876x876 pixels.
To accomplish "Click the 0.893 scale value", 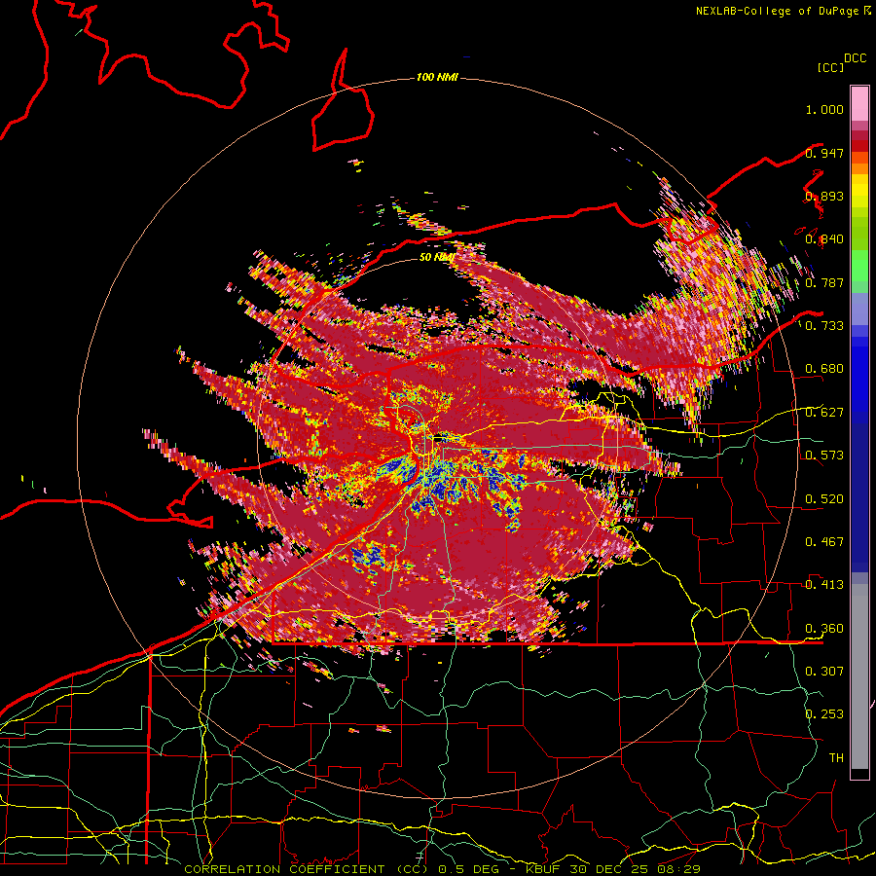I will [x=824, y=196].
